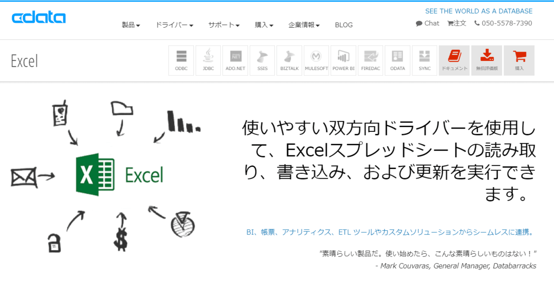Open the MuleSoft connector icon
This screenshot has width=554, height=293.
(x=316, y=60)
